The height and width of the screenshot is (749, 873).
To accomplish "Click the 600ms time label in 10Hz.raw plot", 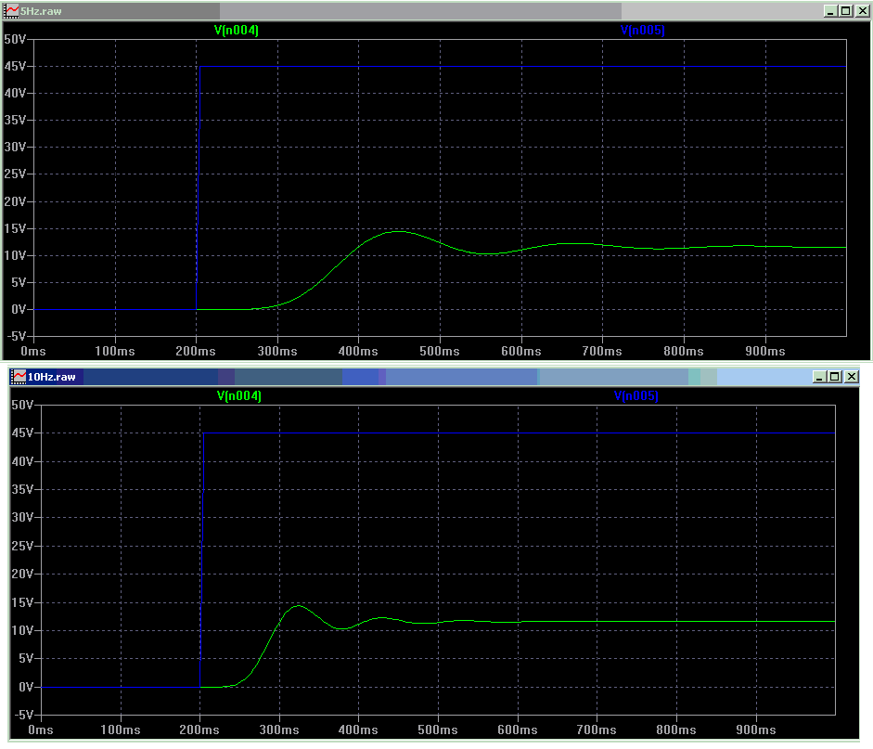I will click(x=518, y=730).
